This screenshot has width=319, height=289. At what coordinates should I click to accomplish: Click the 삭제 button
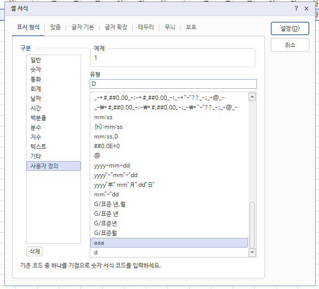(34, 251)
